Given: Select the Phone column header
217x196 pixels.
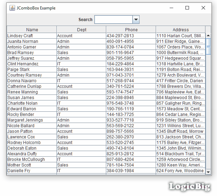Looking at the screenshot, I should pos(131,30).
